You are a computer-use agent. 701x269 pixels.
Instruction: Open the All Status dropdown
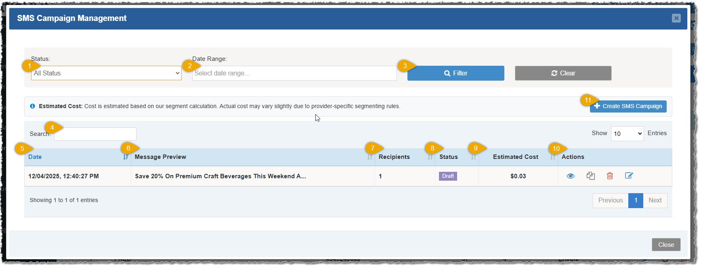106,73
